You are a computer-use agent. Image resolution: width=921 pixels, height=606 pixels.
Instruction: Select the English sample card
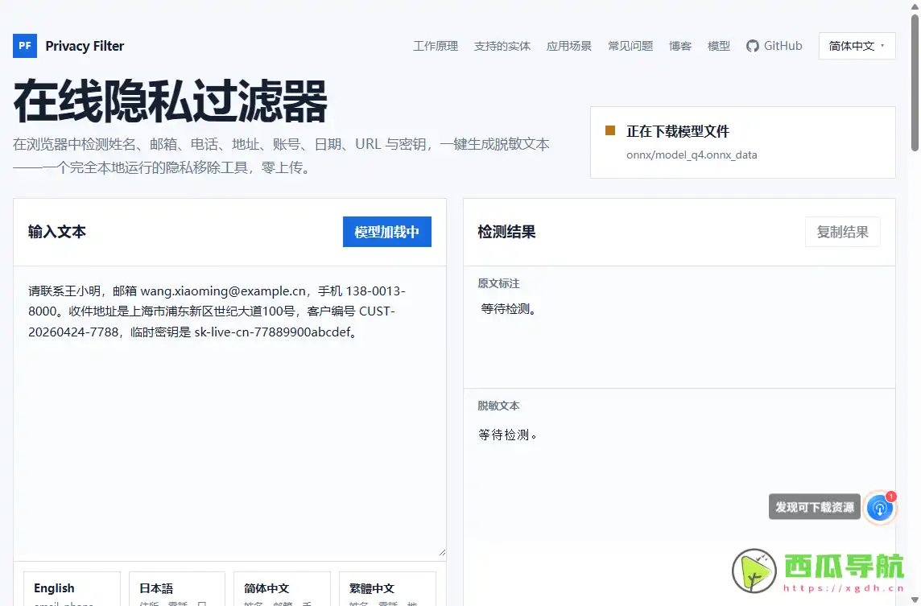pos(72,589)
